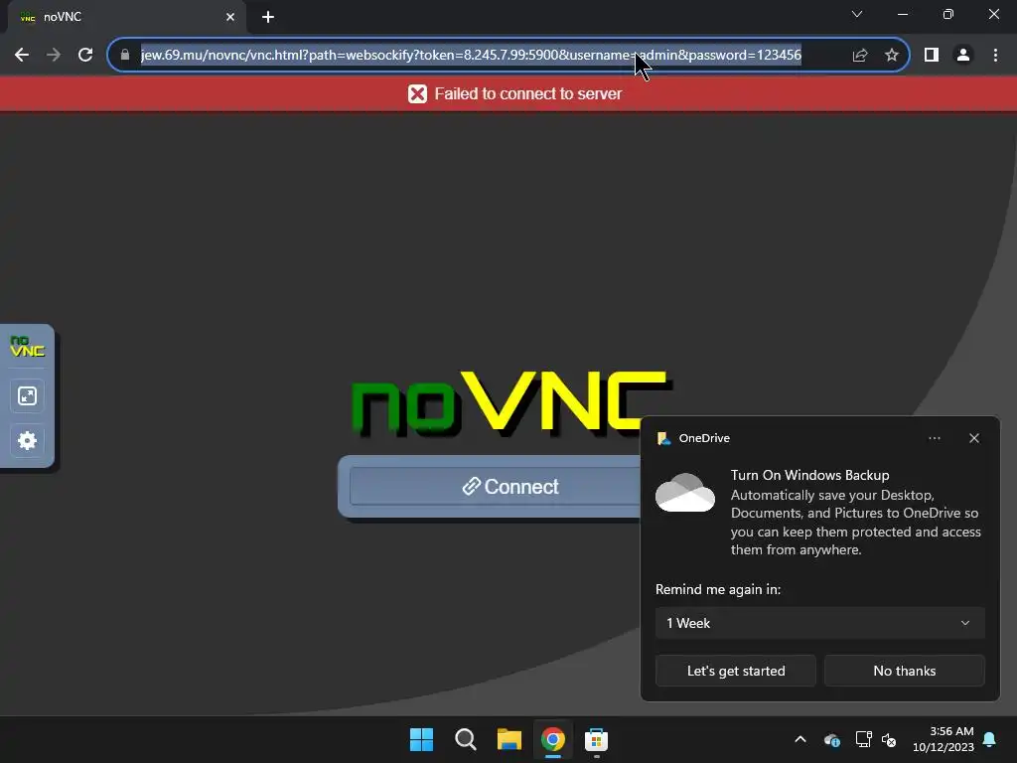Show hidden system tray icons
This screenshot has height=763, width=1017.
tap(800, 739)
